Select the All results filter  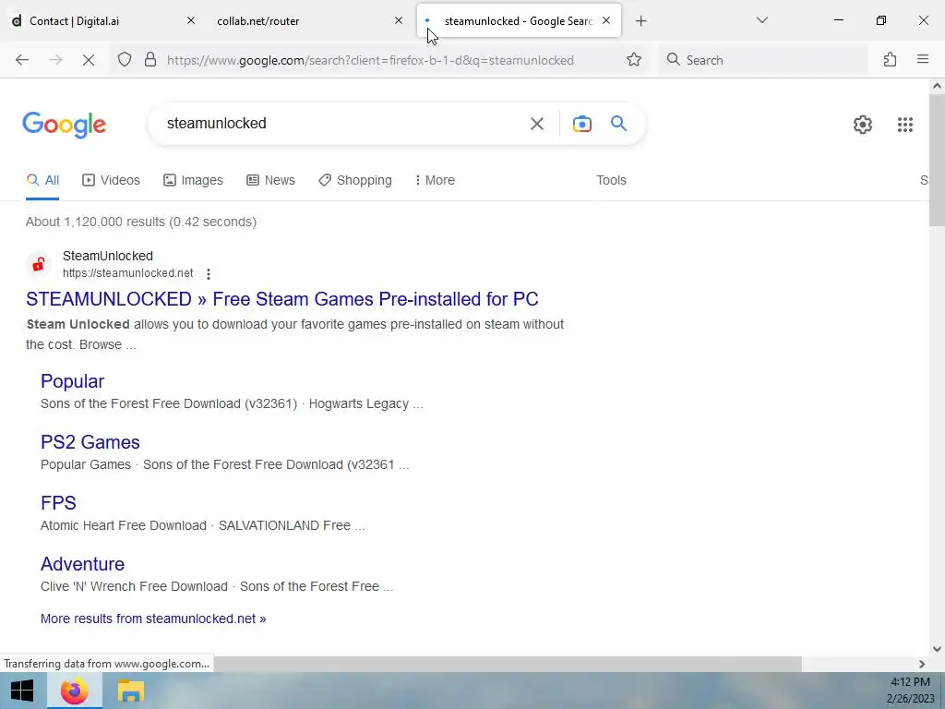point(42,180)
